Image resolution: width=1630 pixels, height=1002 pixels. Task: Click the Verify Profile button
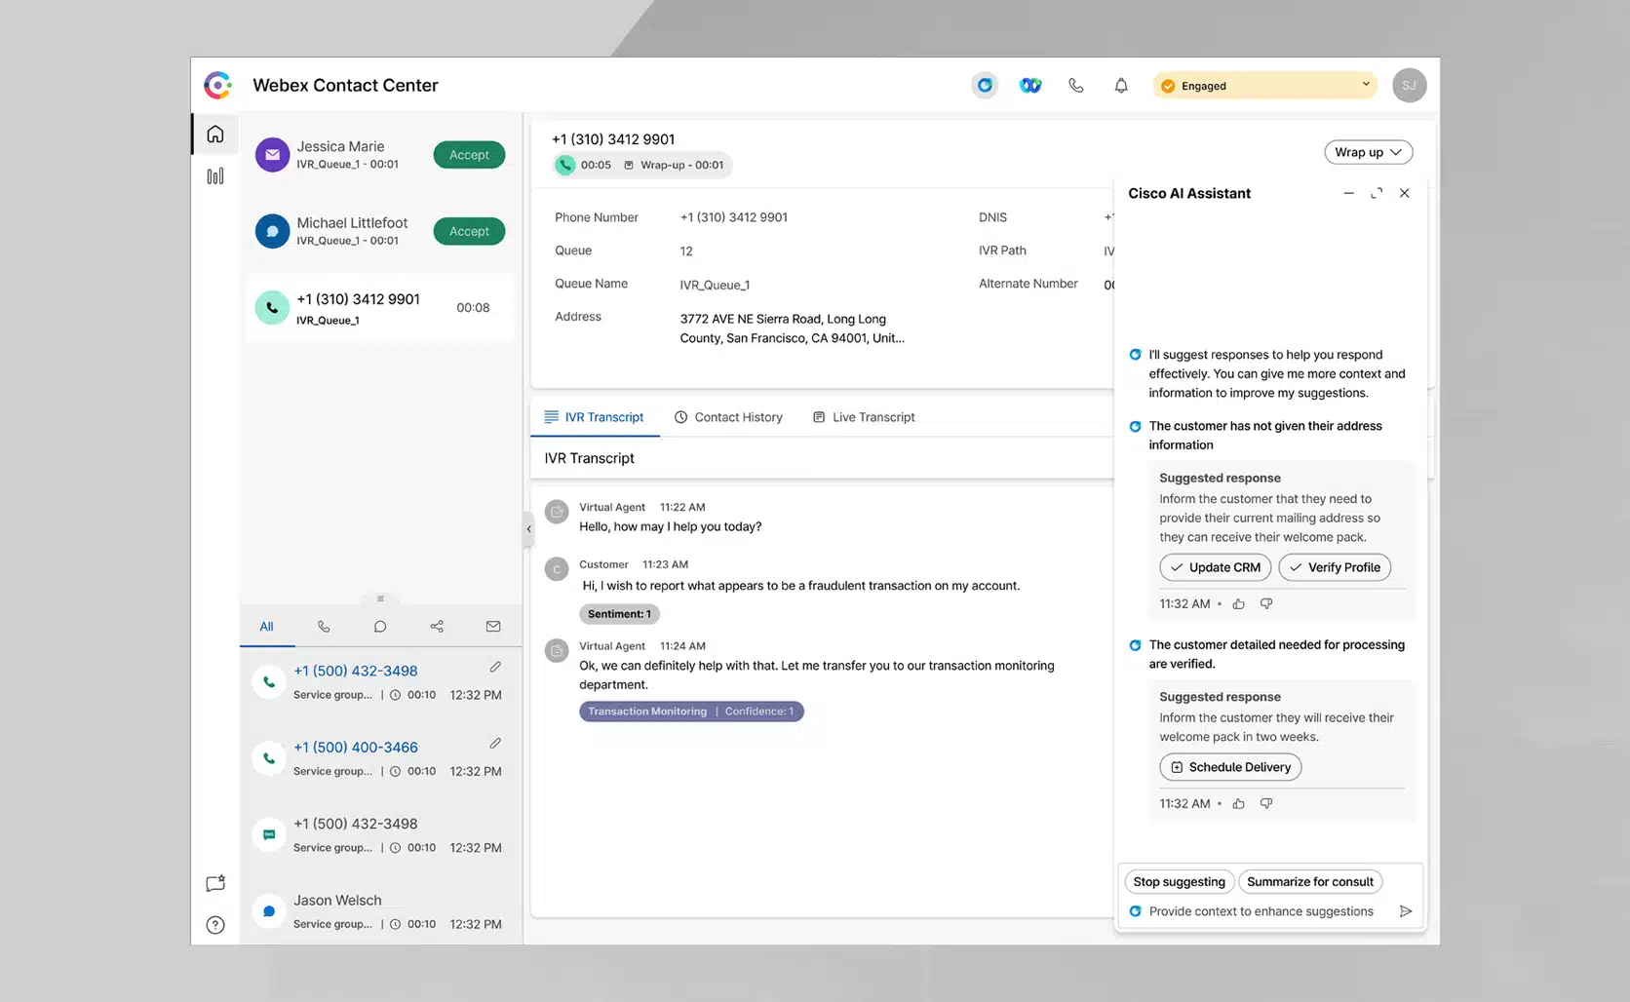pyautogui.click(x=1335, y=567)
